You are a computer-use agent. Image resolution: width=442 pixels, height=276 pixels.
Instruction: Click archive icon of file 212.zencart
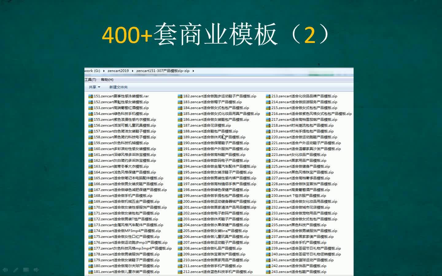click(x=180, y=272)
